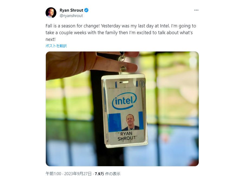Click the small Intel logo atop badge holder
The width and height of the screenshot is (244, 183).
point(142,84)
